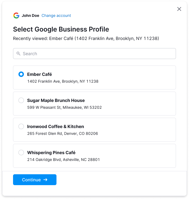Click the Change account link
Screen dimensions: 189x199
(x=56, y=15)
